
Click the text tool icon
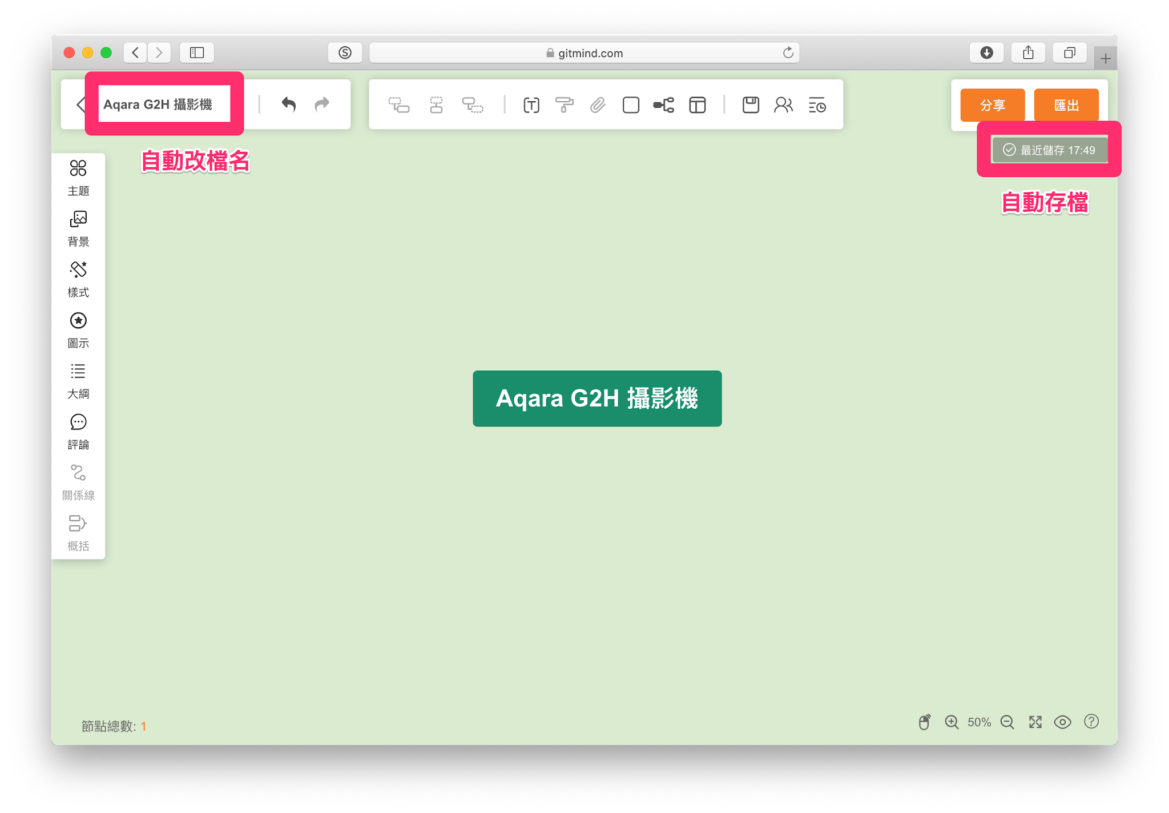531,105
